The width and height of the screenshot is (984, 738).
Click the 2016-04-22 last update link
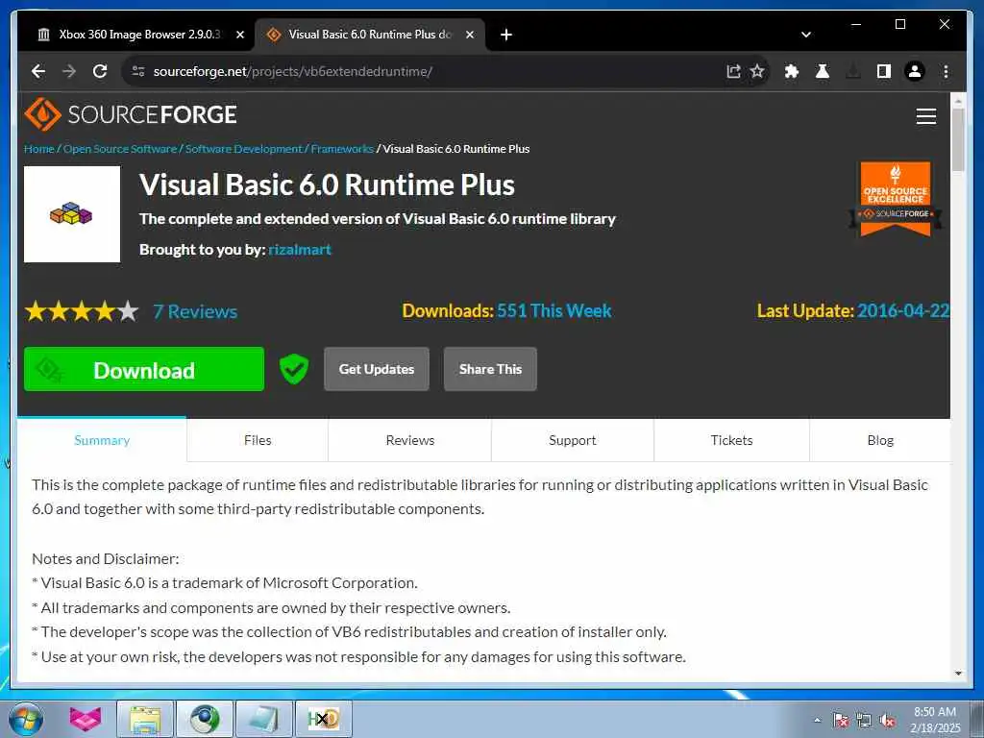[903, 310]
